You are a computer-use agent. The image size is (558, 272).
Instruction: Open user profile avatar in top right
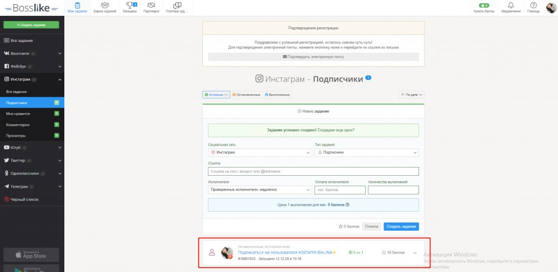(x=551, y=8)
